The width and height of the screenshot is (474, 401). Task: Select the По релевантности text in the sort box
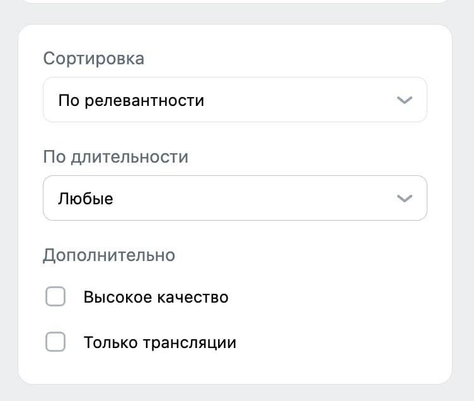(x=131, y=100)
